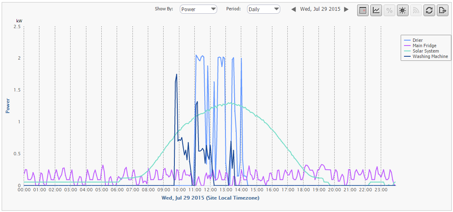Click the 18:00 time axis label
453x212 pixels.
[x=303, y=190]
